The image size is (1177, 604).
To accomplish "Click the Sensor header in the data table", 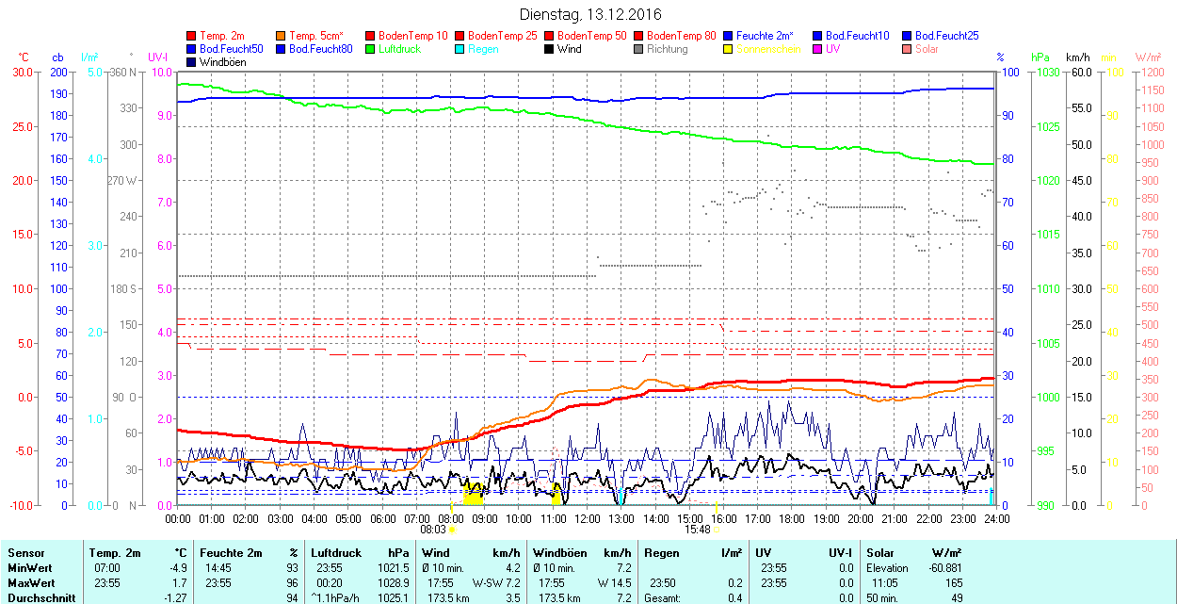I will click(x=24, y=553).
